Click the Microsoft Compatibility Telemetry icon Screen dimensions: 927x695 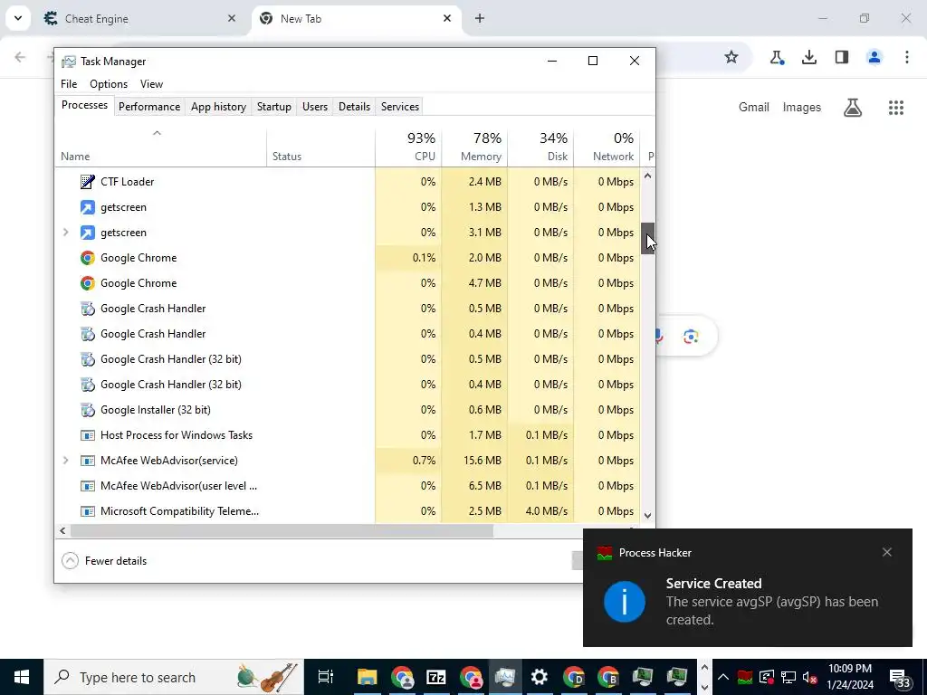pyautogui.click(x=88, y=511)
